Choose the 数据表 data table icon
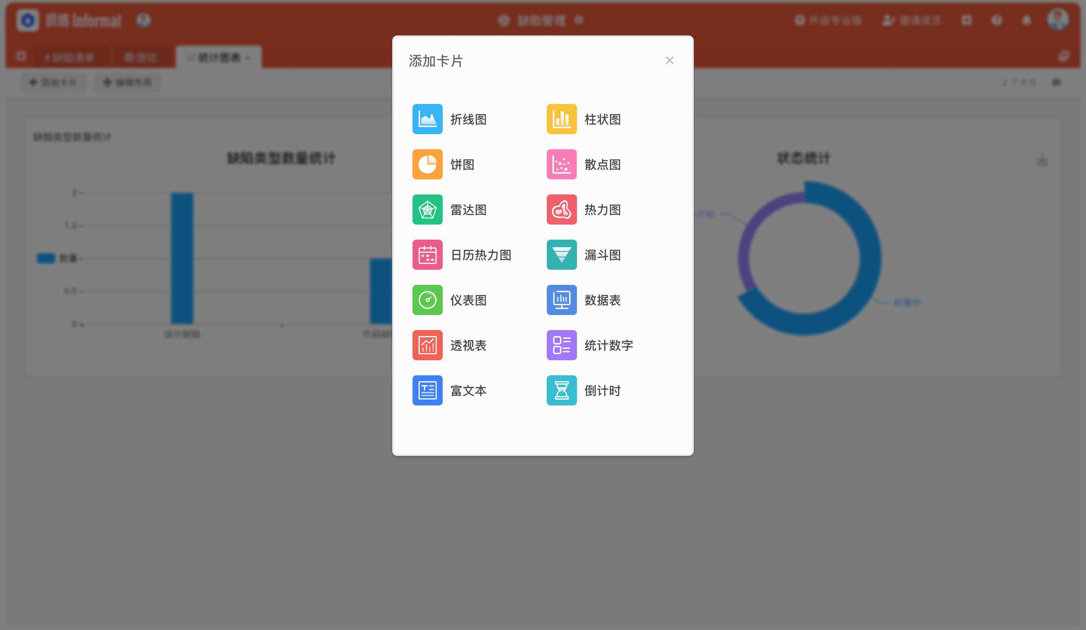Screen dimensions: 1086x630 561,300
